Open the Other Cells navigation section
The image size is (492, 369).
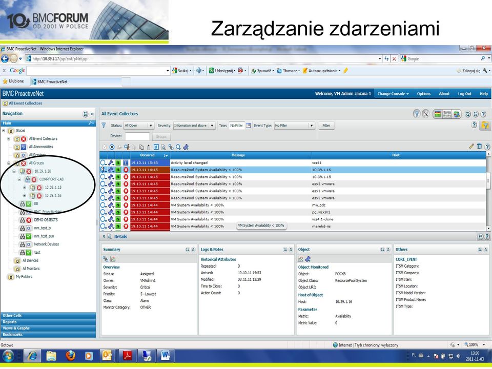coord(48,315)
